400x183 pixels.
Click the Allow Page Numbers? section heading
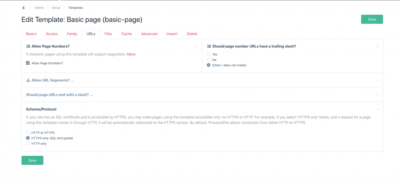tap(50, 46)
